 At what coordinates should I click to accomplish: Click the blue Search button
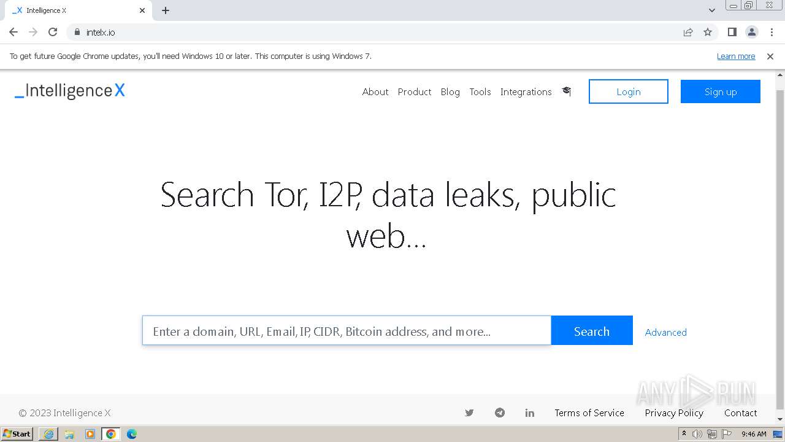[592, 331]
